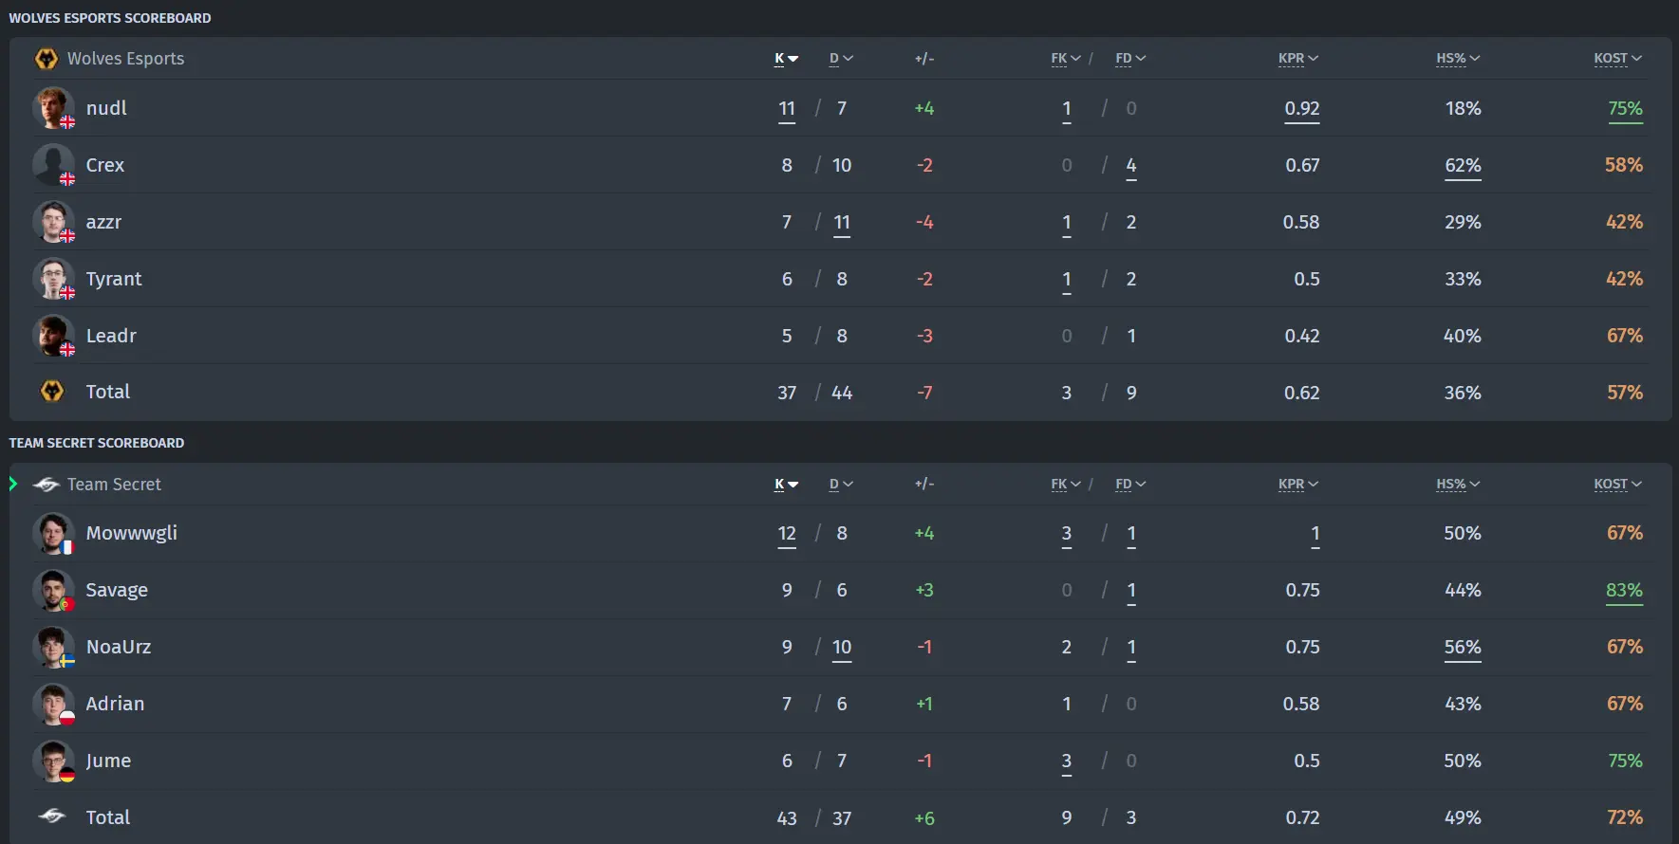Viewport: 1679px width, 844px height.
Task: Open the Wolves Esports team name link
Action: pos(126,59)
